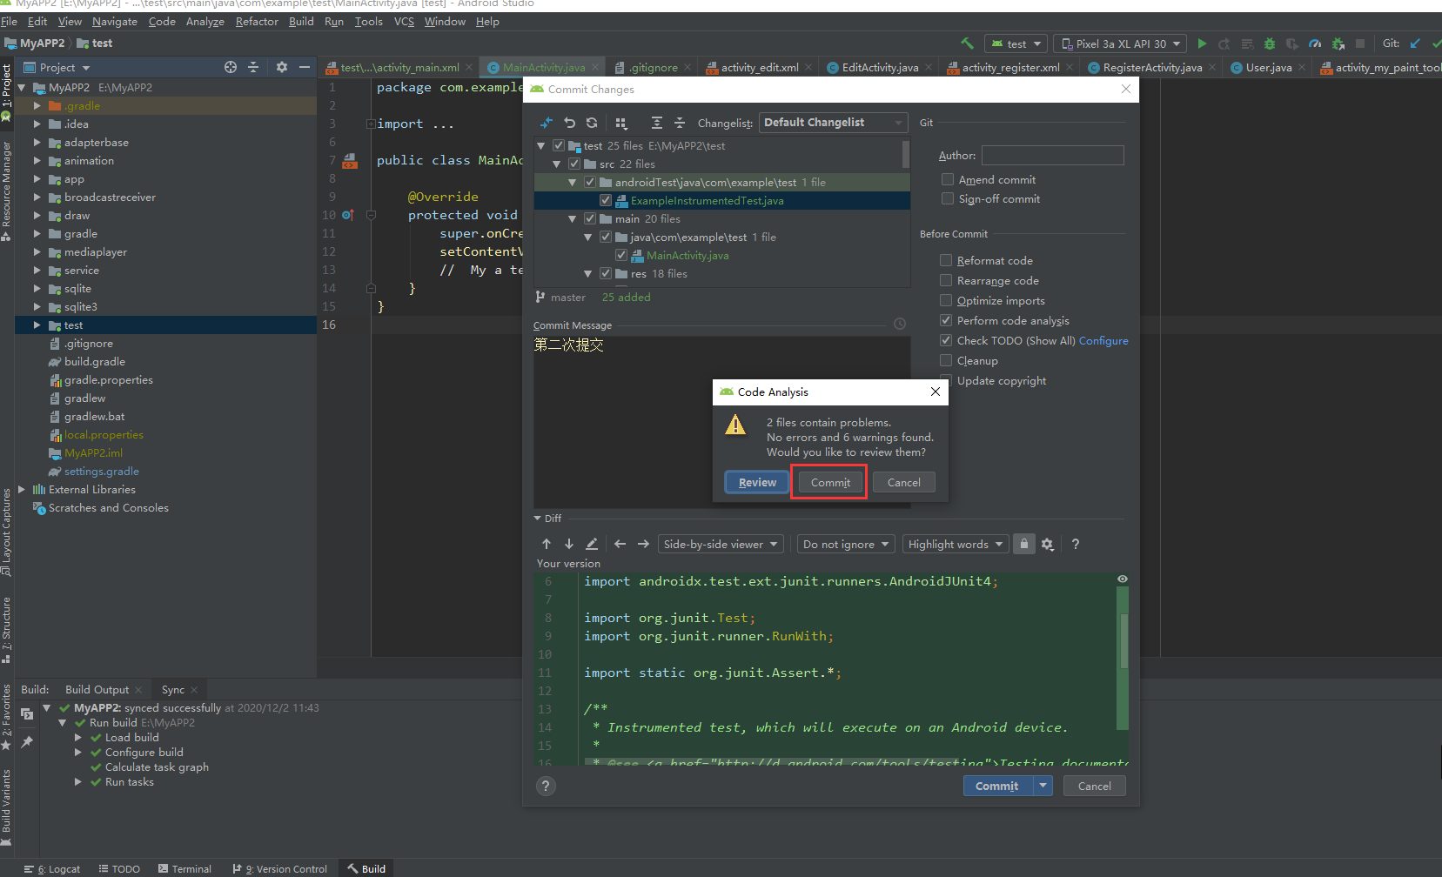The image size is (1442, 877).
Task: Open the Analyze menu
Action: 205,21
